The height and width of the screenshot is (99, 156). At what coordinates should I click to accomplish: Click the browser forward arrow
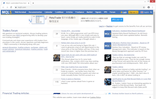7,7
